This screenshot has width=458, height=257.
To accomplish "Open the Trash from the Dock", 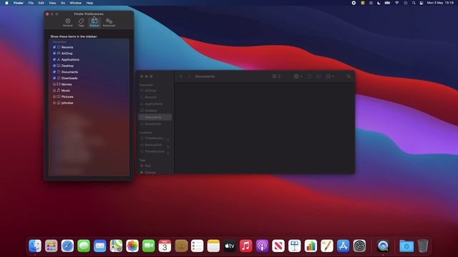I will pos(423,246).
